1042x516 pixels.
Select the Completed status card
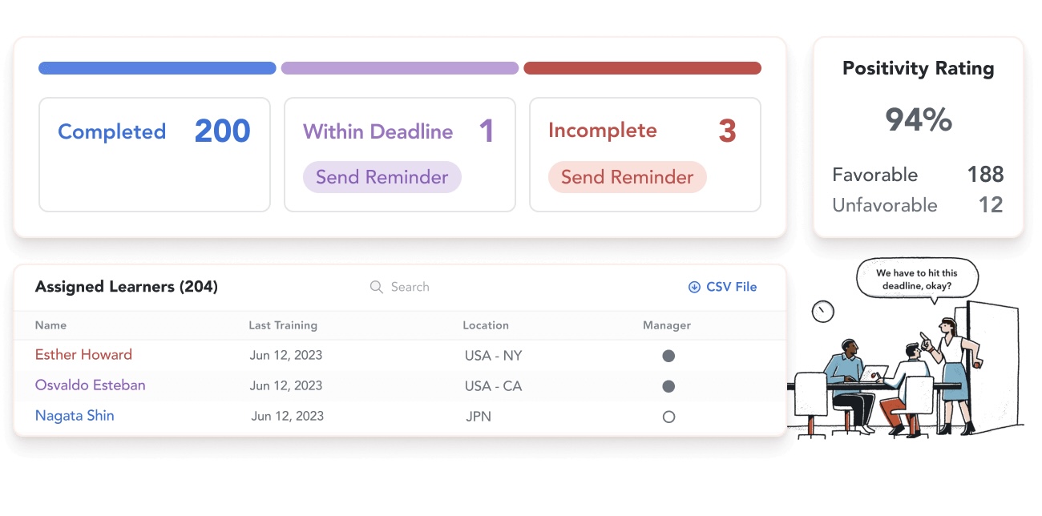tap(155, 155)
